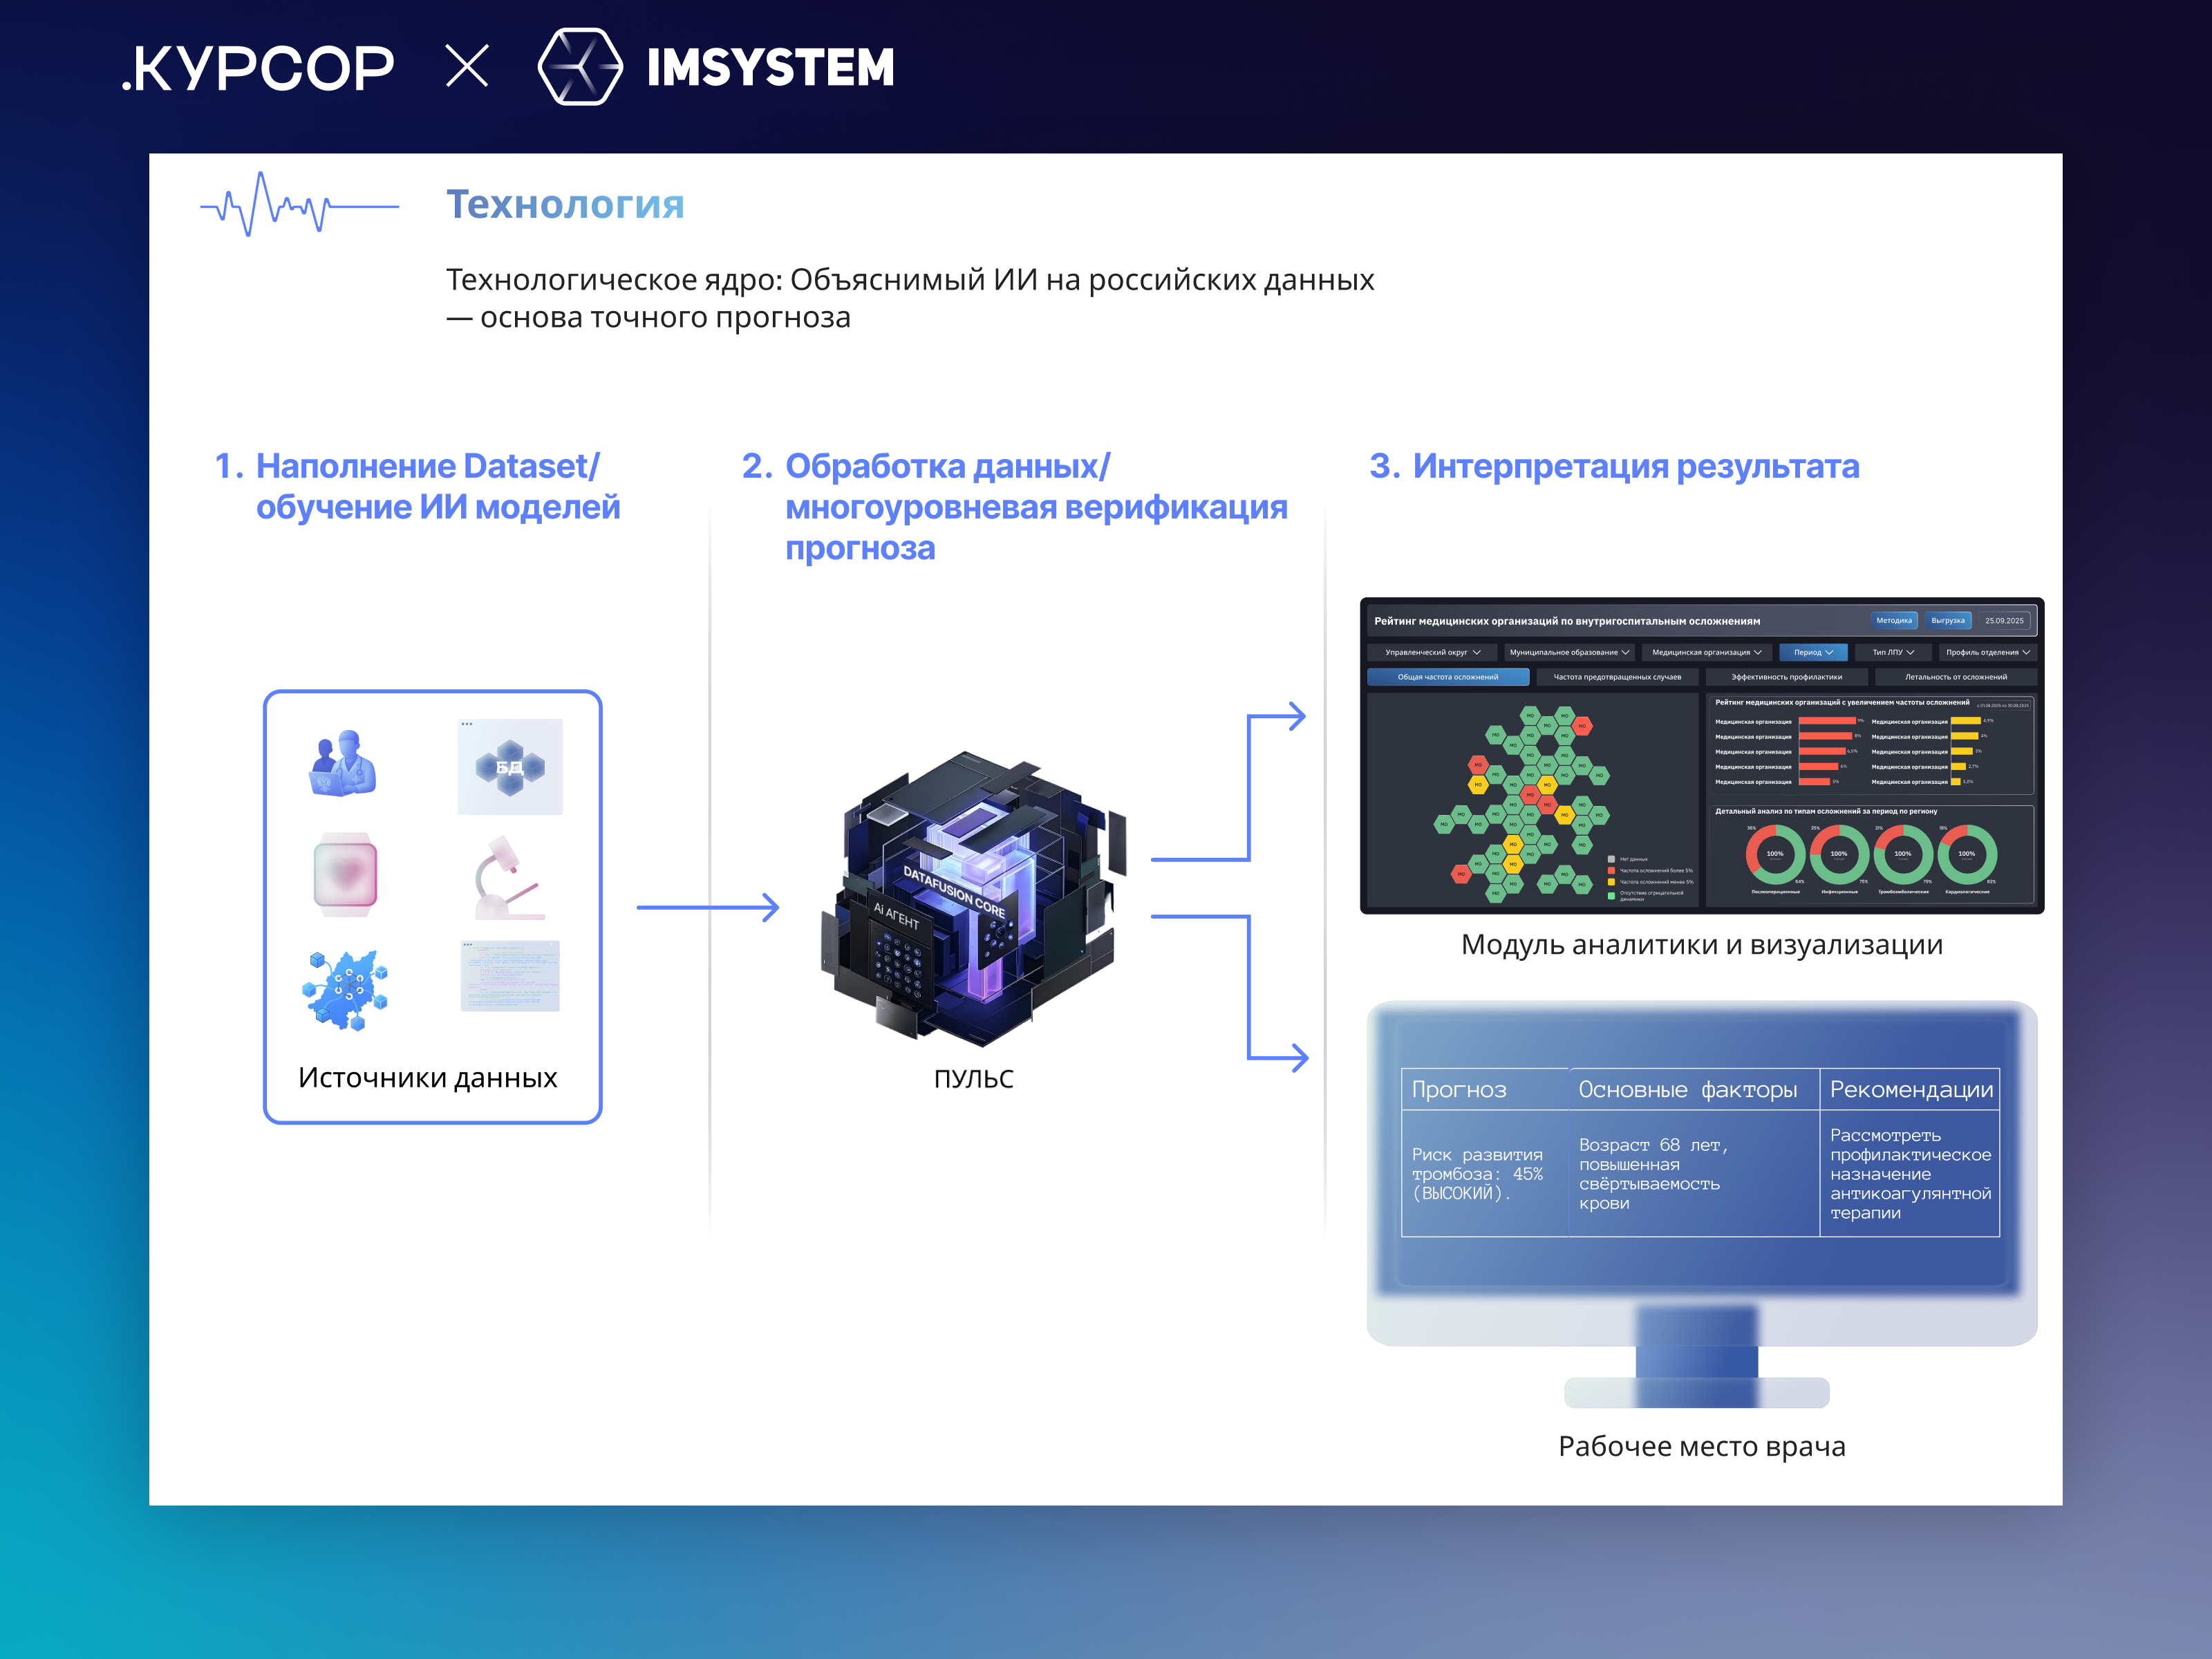Viewport: 2212px width, 1659px height.
Task: Open the Профиль отделения dropdown
Action: tap(1987, 652)
